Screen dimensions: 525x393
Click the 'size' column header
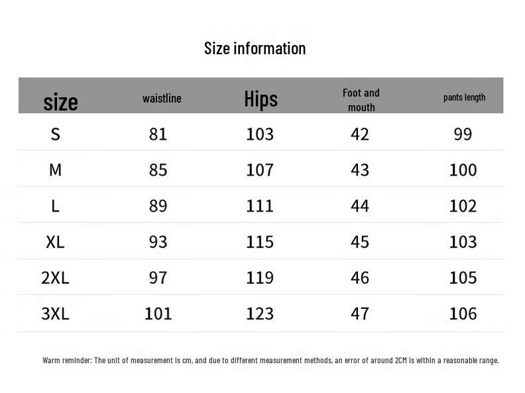pos(60,101)
